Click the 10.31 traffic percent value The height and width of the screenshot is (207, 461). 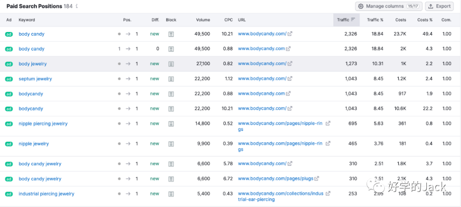point(377,63)
